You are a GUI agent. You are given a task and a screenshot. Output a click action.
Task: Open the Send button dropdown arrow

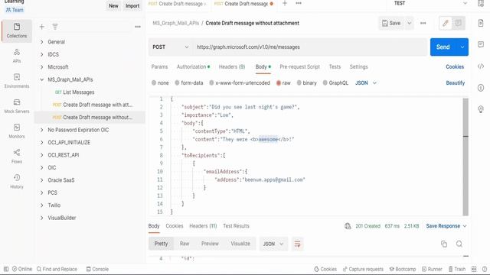(x=462, y=47)
